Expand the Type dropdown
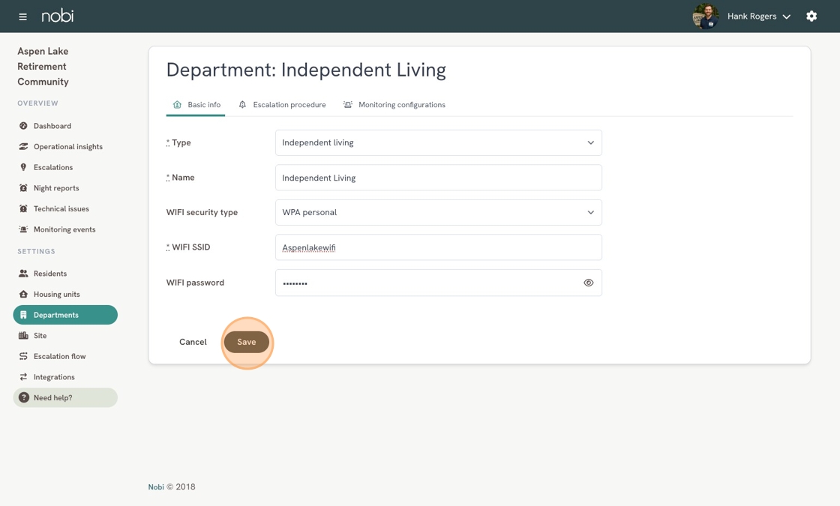The width and height of the screenshot is (840, 506). point(438,142)
